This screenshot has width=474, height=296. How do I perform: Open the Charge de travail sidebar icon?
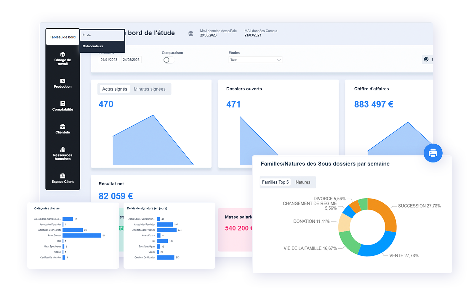pos(63,55)
